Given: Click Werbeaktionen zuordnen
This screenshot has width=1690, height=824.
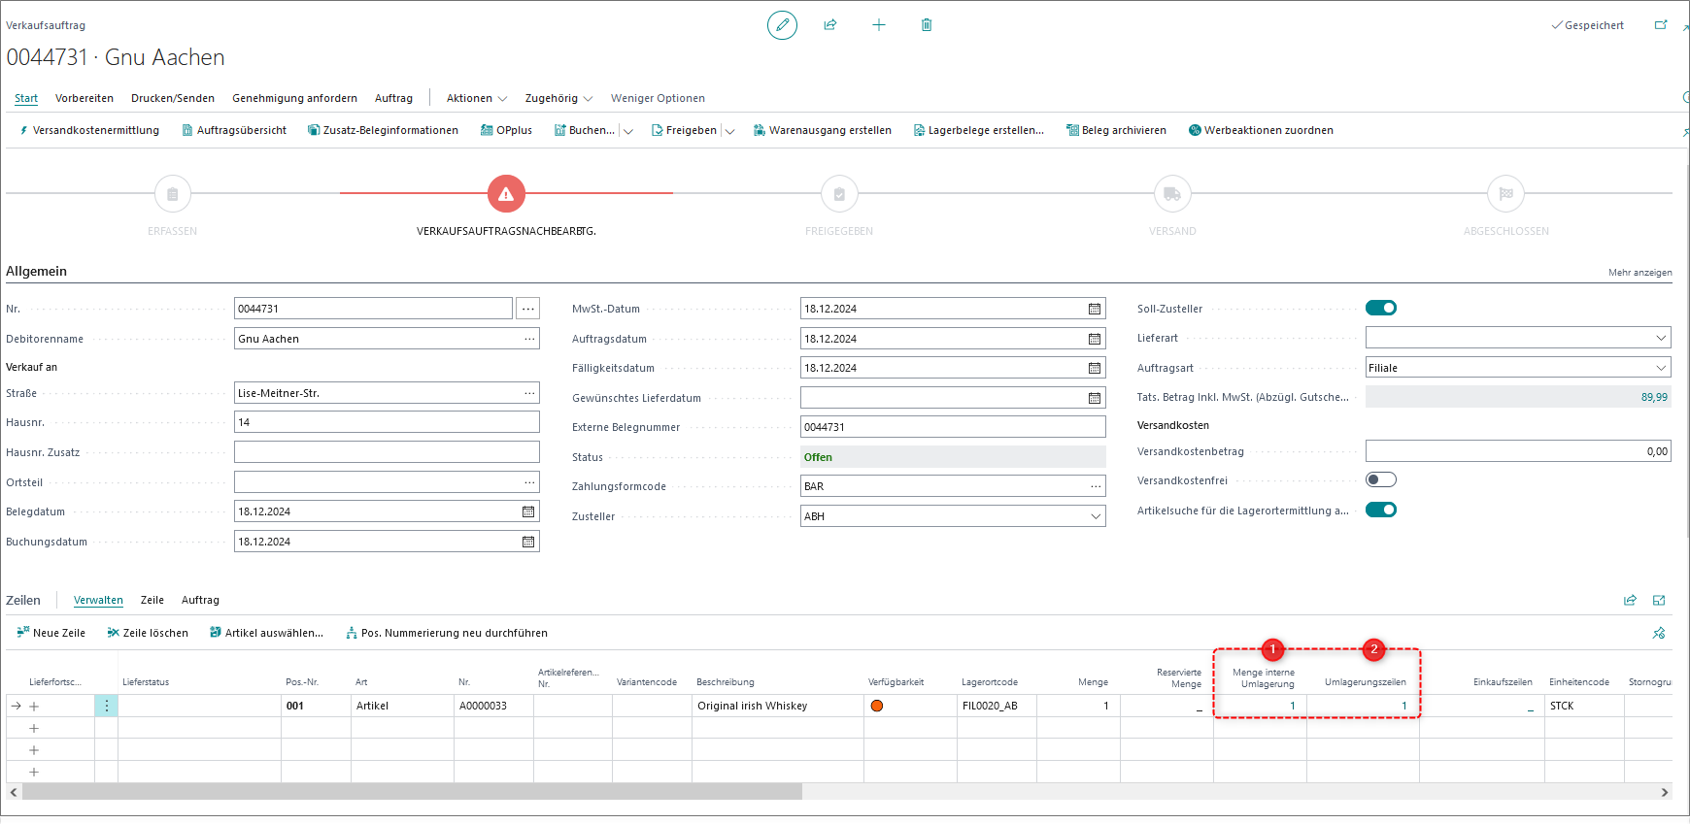Looking at the screenshot, I should pos(1261,130).
